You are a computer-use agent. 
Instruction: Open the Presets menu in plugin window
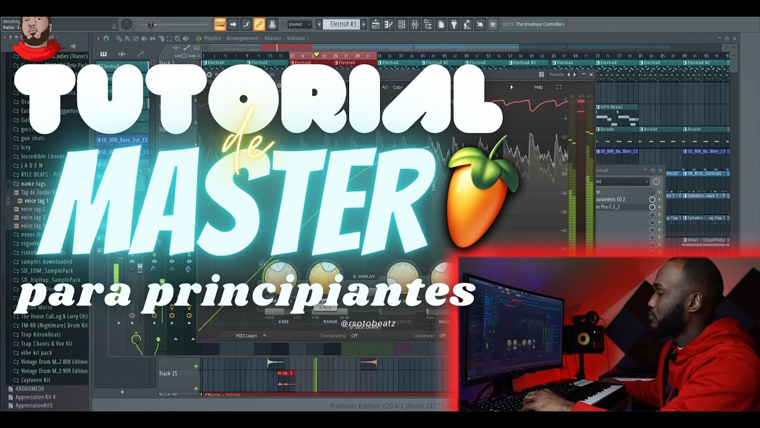(557, 75)
